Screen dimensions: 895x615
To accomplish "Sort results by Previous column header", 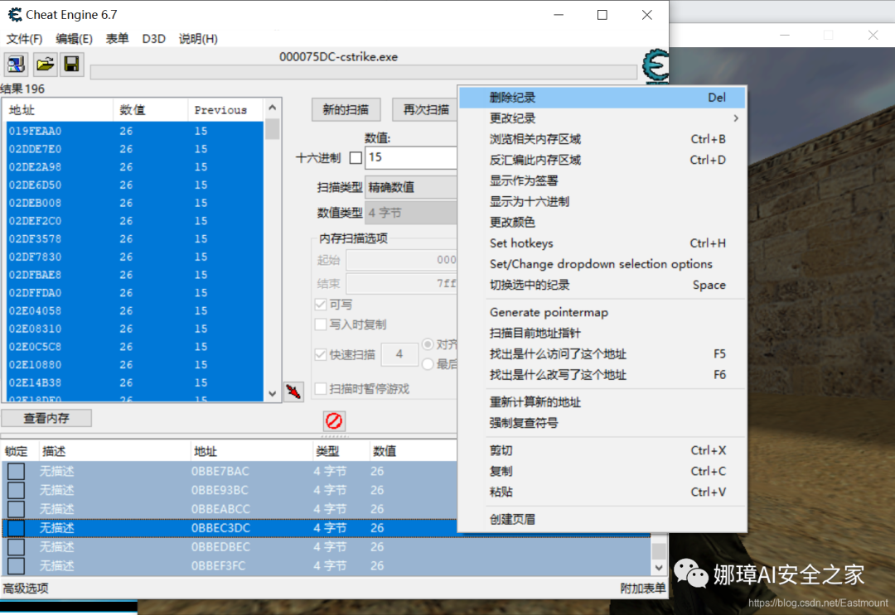I will [x=225, y=110].
